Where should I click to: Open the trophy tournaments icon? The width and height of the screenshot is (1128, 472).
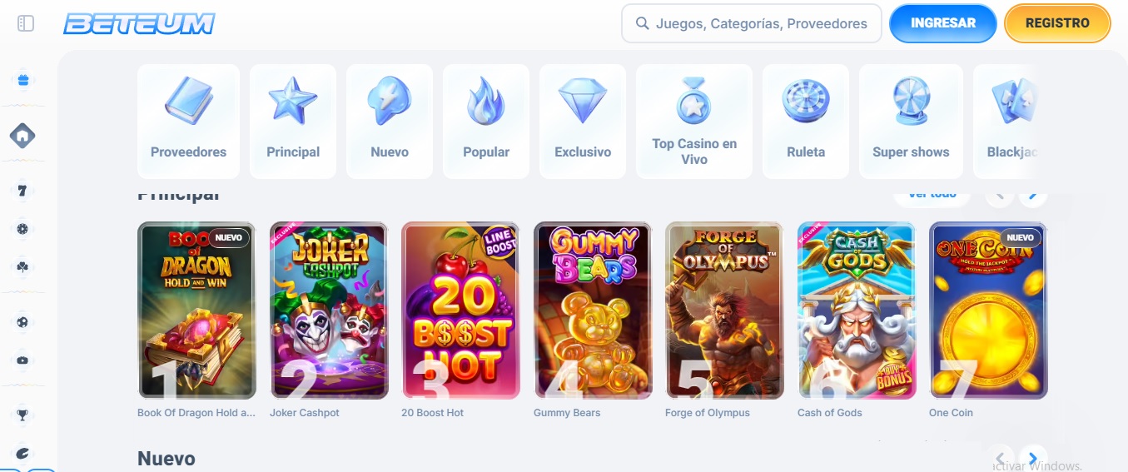click(22, 415)
